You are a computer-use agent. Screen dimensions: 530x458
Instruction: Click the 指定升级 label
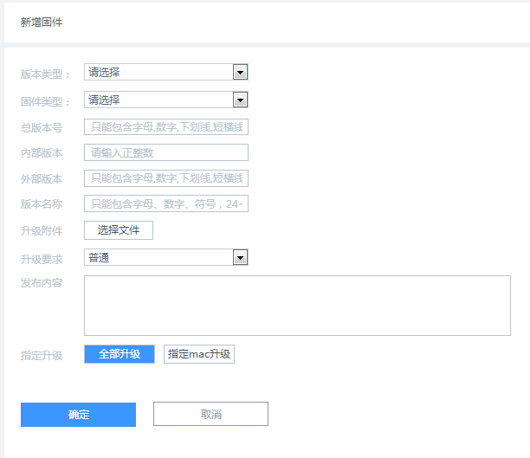pos(42,356)
